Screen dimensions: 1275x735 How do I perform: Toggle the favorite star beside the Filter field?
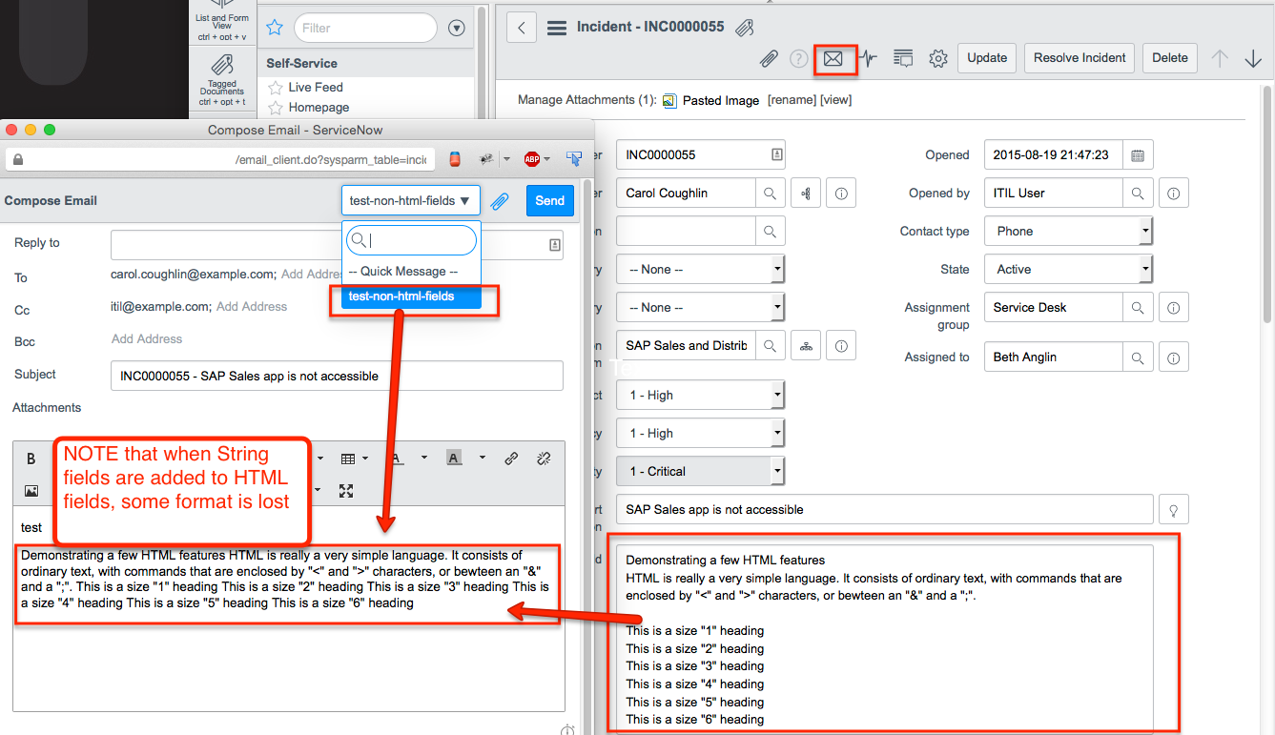click(x=275, y=28)
